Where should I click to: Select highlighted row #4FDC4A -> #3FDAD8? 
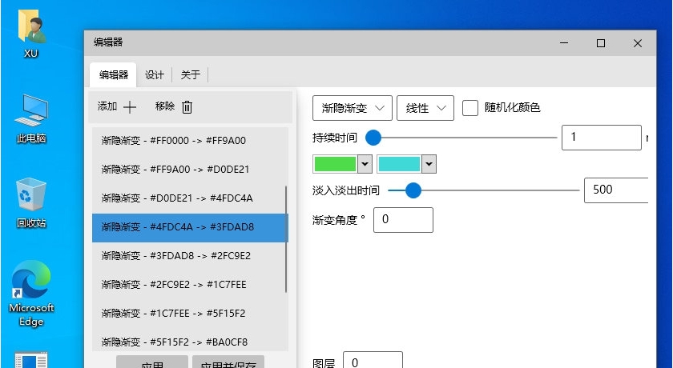tap(190, 227)
